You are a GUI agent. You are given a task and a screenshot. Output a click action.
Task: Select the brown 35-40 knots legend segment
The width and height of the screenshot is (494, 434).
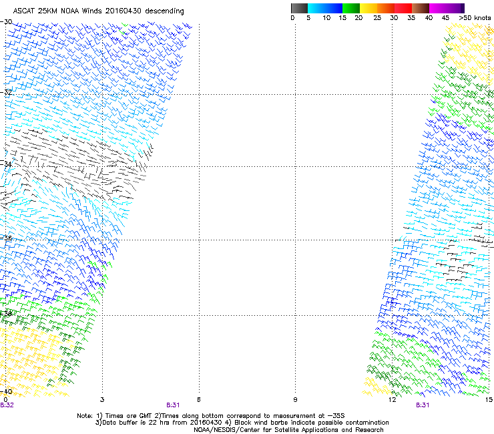click(421, 8)
